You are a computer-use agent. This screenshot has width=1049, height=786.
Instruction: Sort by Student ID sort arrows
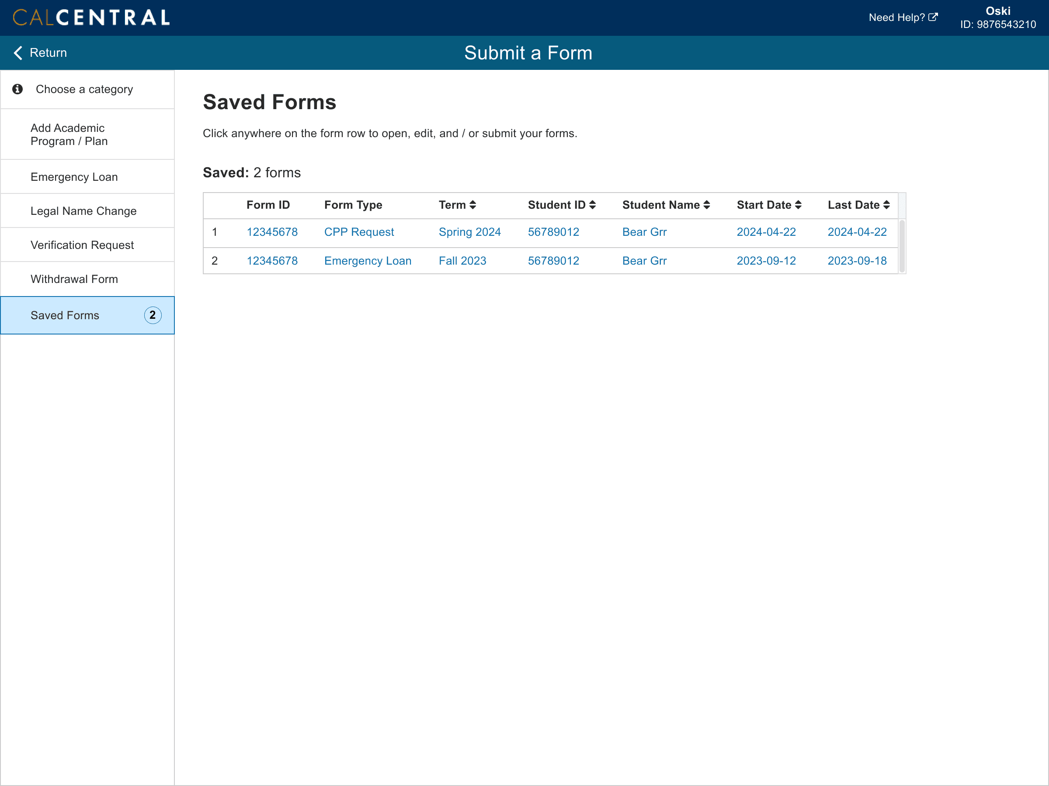592,205
